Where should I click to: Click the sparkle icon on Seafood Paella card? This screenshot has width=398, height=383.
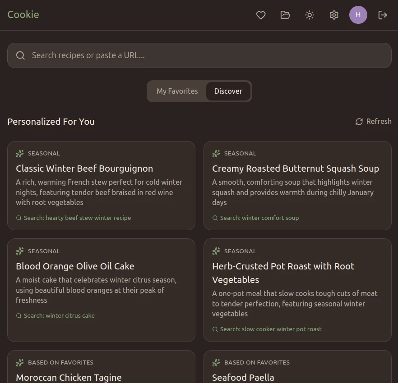click(216, 362)
